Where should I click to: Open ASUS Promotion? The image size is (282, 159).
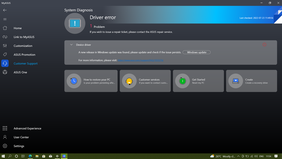point(25,55)
